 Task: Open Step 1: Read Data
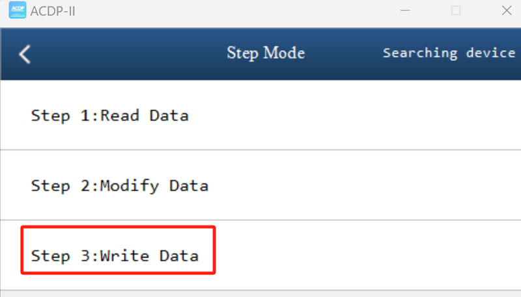(x=109, y=116)
